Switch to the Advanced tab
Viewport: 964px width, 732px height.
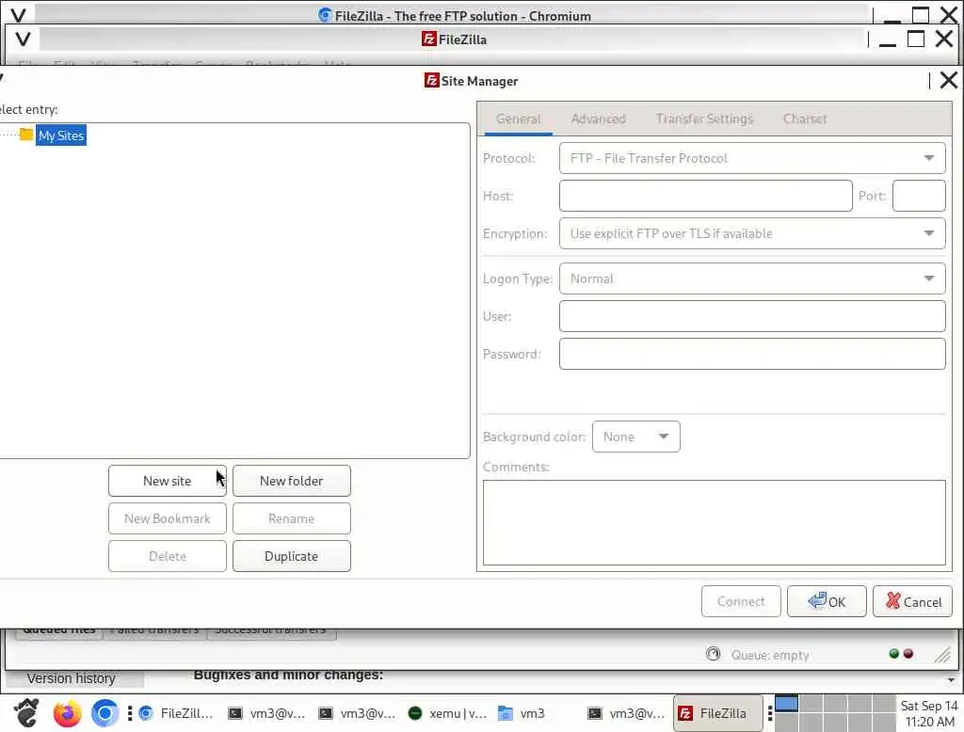pyautogui.click(x=598, y=119)
